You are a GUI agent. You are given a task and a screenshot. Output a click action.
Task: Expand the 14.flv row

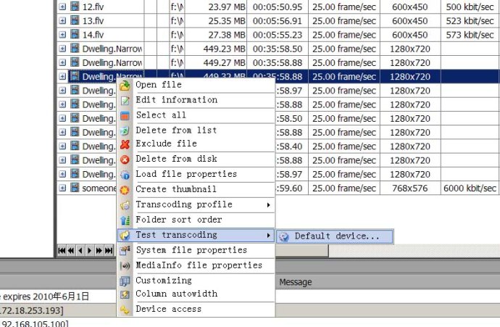point(62,35)
